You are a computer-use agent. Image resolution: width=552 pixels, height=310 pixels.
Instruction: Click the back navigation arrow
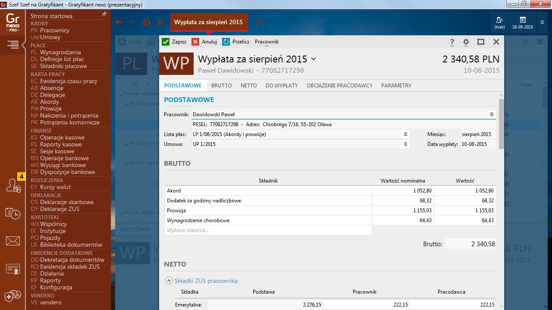pos(119,22)
